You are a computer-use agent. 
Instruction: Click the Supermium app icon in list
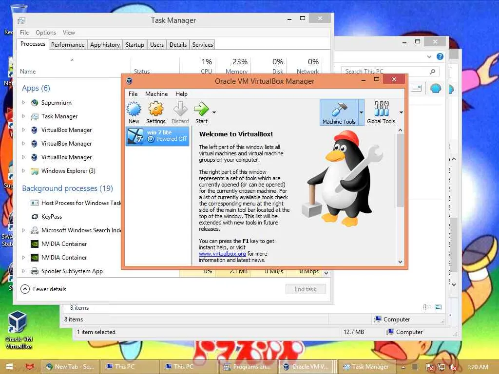point(35,103)
